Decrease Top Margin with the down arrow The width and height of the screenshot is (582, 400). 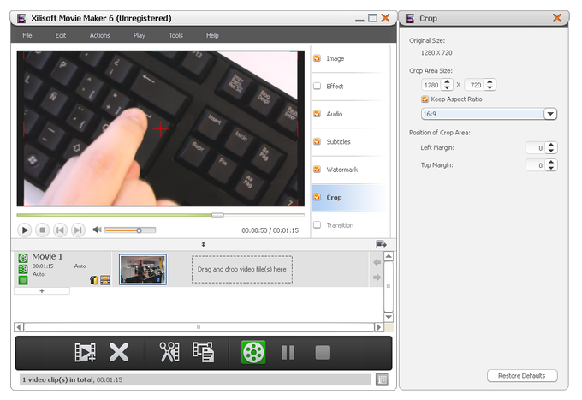(x=551, y=168)
